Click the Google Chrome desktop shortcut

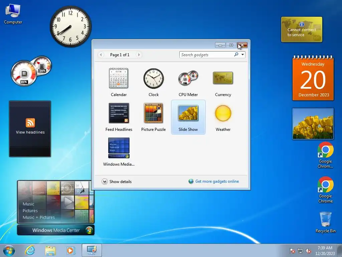click(x=325, y=190)
